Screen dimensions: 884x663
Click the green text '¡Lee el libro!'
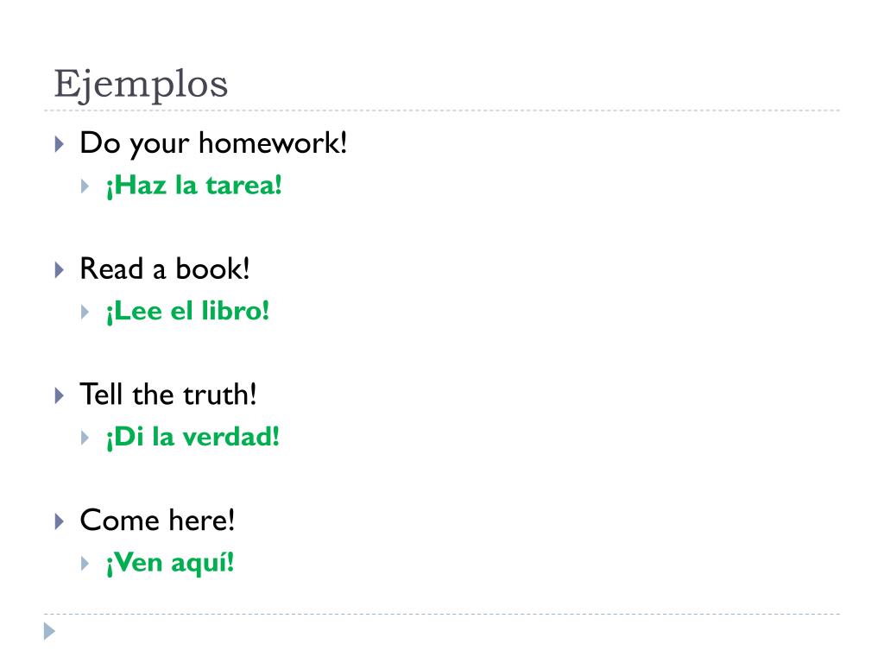[187, 311]
